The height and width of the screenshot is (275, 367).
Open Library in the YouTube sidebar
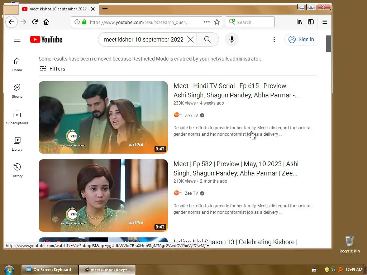[17, 144]
